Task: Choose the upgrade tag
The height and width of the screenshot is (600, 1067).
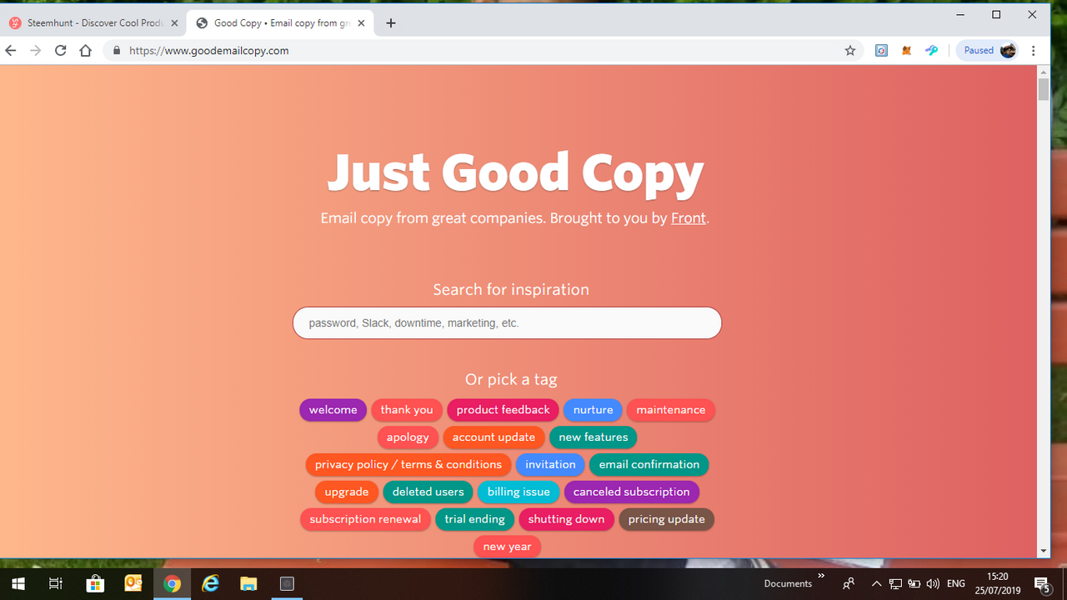Action: click(x=347, y=492)
